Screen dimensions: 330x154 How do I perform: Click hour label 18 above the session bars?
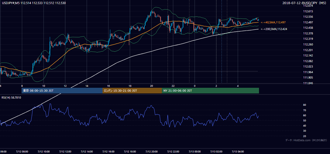click(x=130, y=86)
